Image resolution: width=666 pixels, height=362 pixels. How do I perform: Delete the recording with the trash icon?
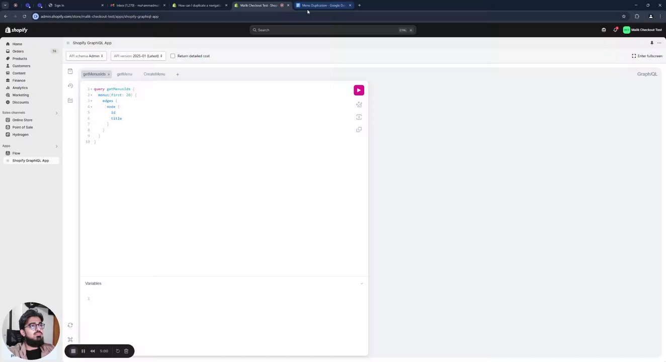point(126,351)
